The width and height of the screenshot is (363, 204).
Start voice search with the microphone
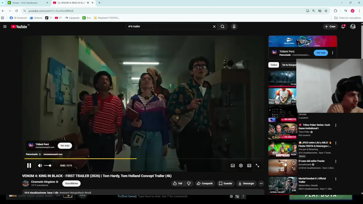click(x=234, y=27)
